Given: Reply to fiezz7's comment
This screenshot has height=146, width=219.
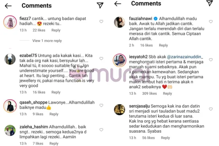Looking at the screenshot, I should click(x=56, y=30).
